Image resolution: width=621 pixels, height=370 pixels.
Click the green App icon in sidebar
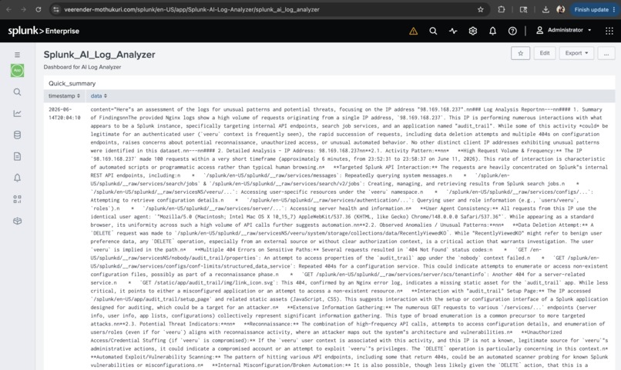(17, 70)
